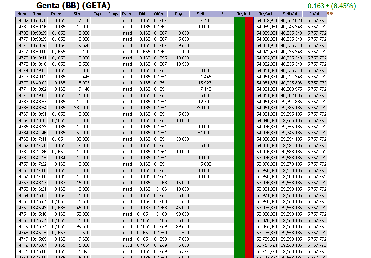Click the Buy column header
Viewport: 371px width, 258px height.
[178, 14]
